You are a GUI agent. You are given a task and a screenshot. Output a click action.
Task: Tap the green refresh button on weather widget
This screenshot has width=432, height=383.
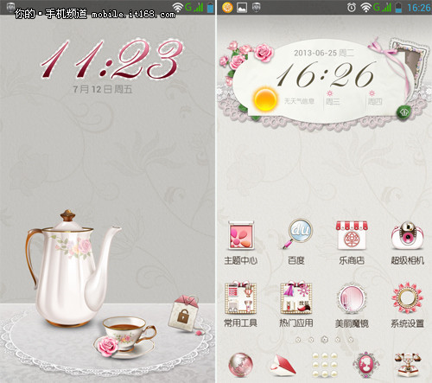click(403, 112)
